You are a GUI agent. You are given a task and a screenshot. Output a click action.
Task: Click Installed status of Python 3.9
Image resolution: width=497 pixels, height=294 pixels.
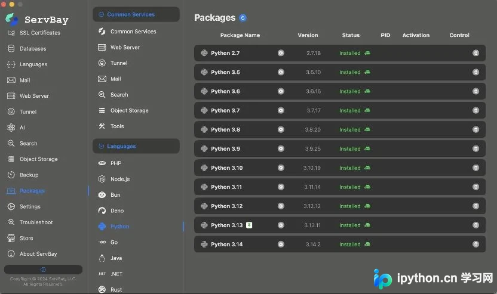coord(350,148)
